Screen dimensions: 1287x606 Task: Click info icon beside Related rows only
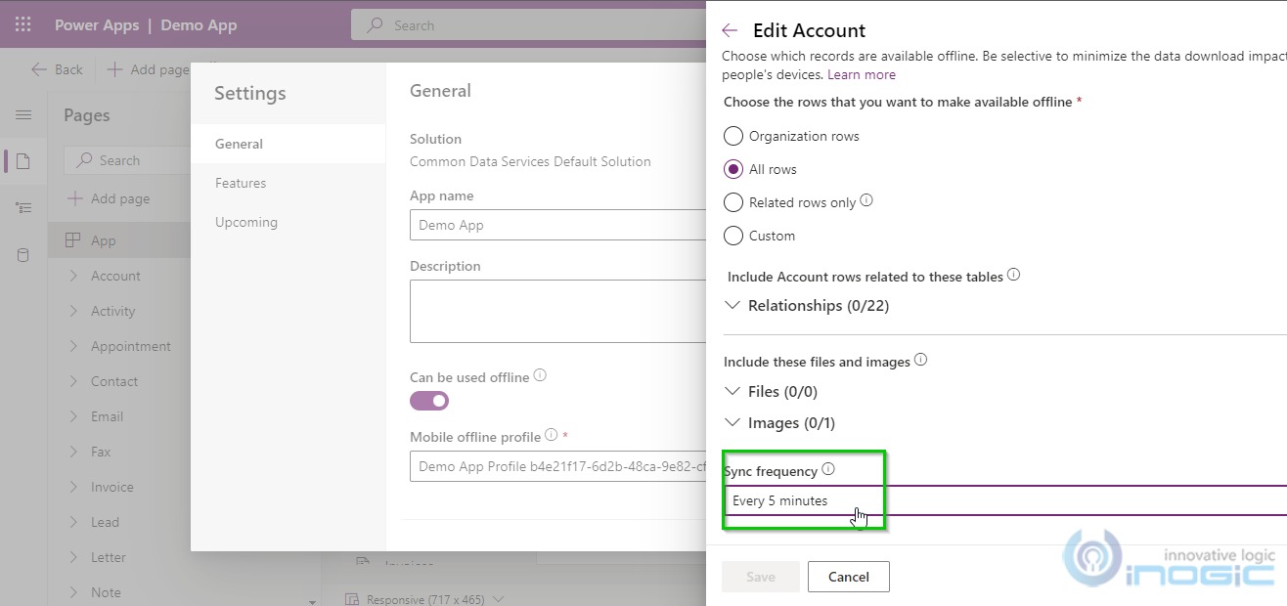click(x=865, y=201)
